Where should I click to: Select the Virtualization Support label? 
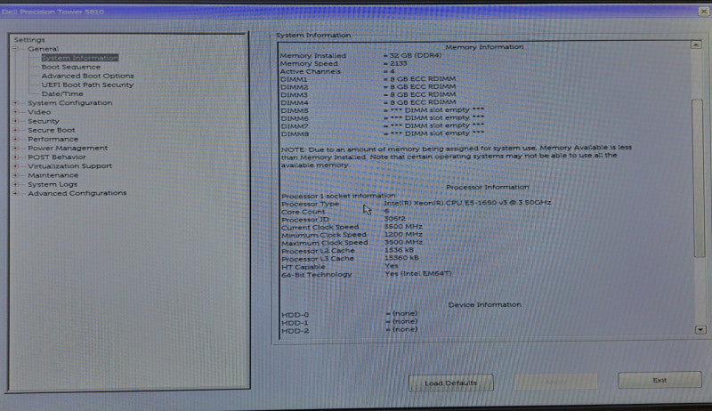(69, 166)
